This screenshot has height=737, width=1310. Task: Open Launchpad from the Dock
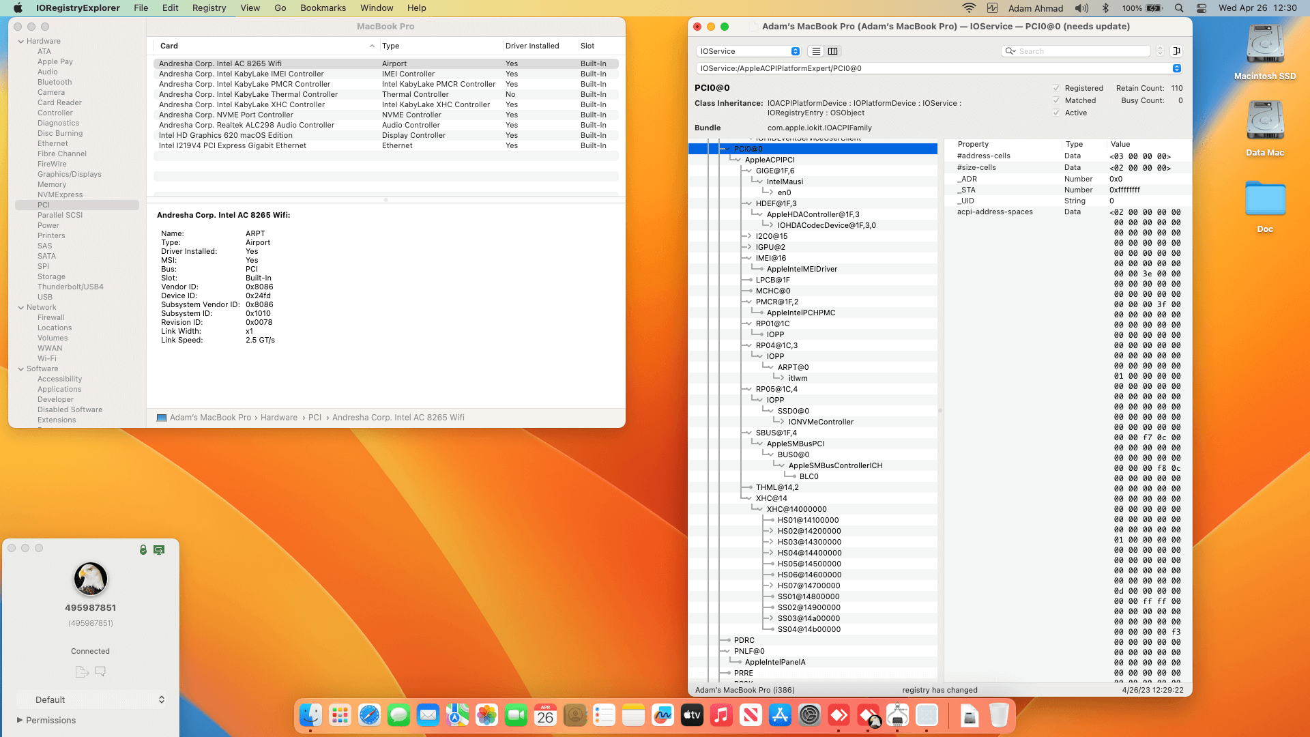pyautogui.click(x=340, y=715)
